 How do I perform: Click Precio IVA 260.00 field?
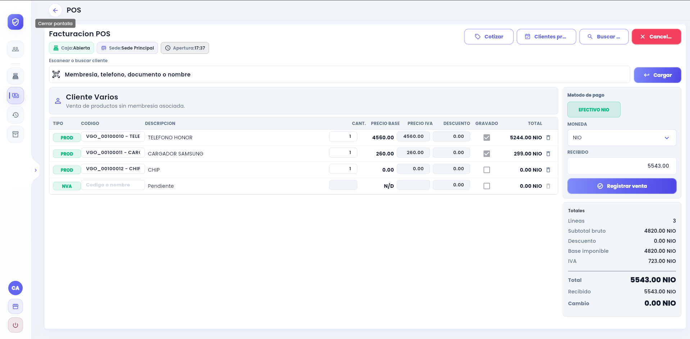(413, 153)
